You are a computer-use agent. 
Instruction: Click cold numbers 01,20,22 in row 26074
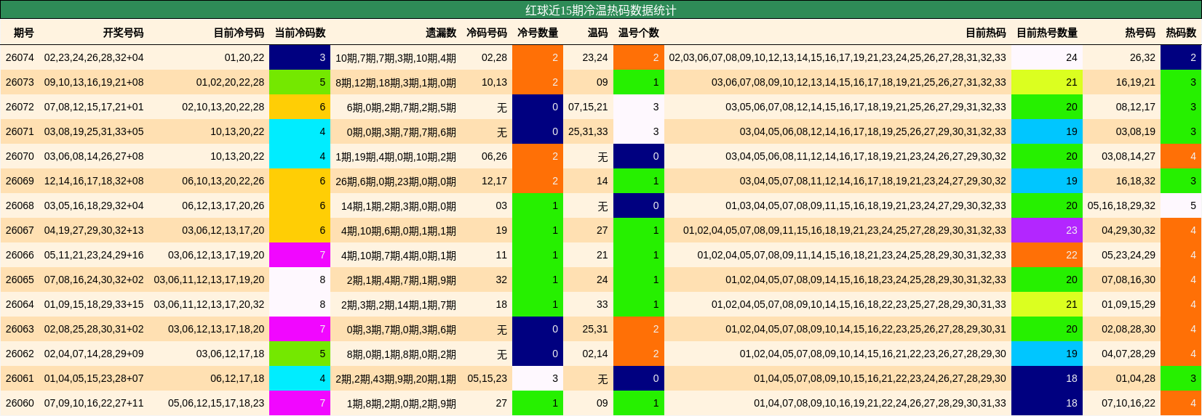pos(244,57)
